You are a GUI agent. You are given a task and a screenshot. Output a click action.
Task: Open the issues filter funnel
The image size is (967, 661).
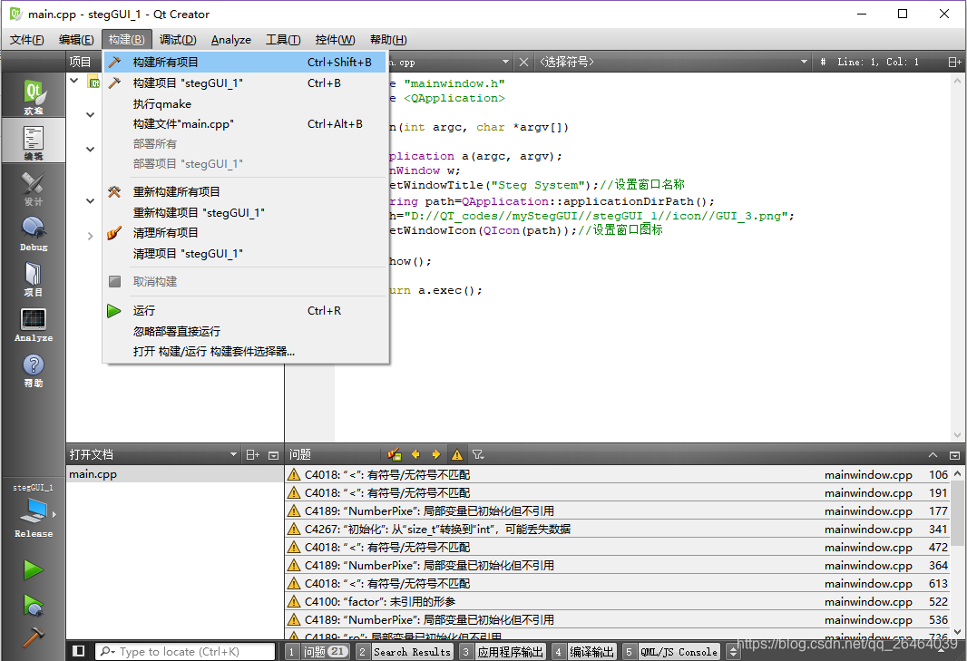pos(478,454)
